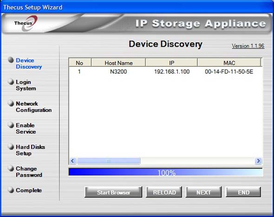Click the Thecus logo in the banner

(x=26, y=23)
